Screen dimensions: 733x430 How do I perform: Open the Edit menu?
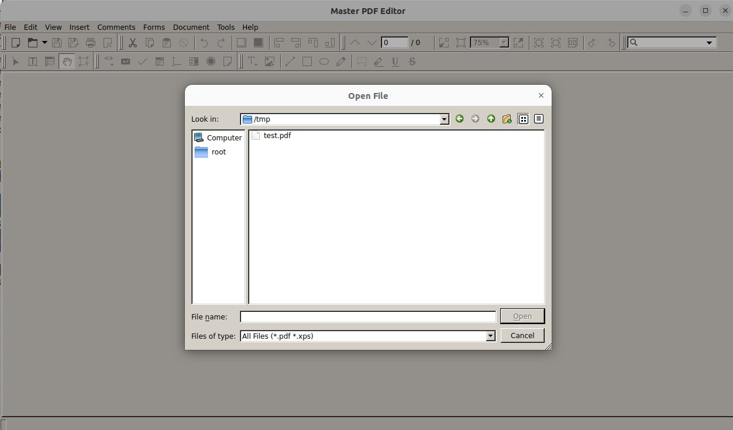tap(30, 27)
